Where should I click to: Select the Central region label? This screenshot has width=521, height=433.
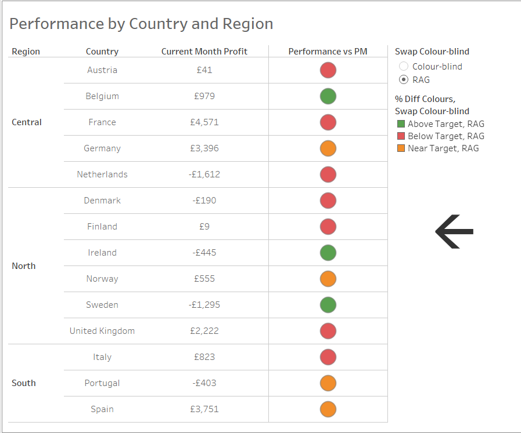(27, 122)
